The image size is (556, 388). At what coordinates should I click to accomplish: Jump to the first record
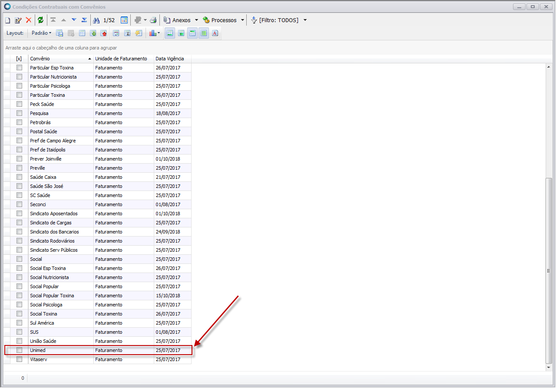pyautogui.click(x=53, y=20)
